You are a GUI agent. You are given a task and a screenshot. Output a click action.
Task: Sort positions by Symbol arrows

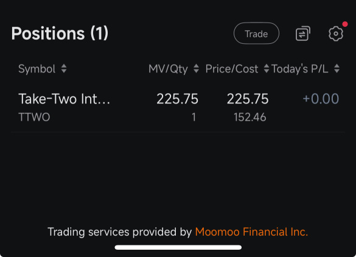[64, 69]
